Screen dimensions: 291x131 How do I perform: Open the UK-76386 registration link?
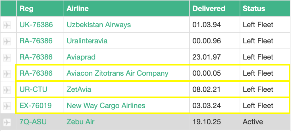(36, 25)
